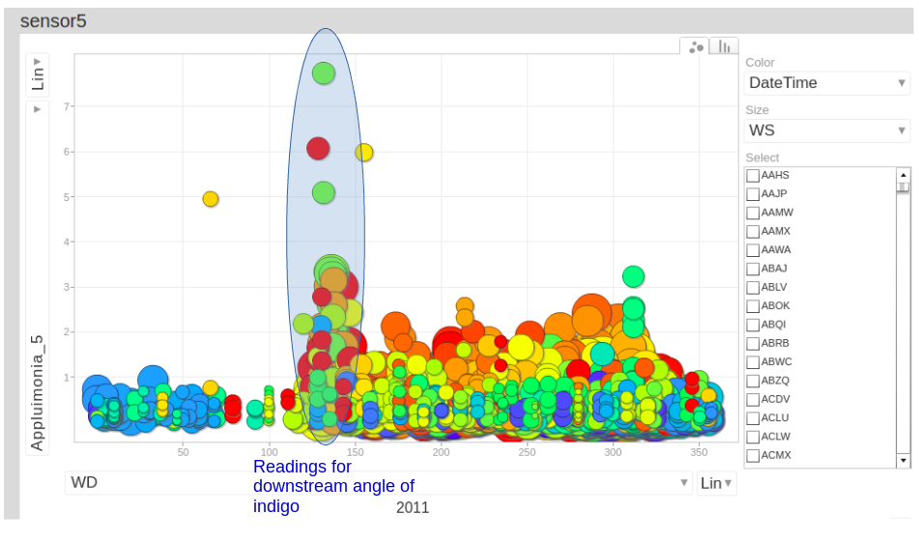Check the AAHS checkbox
The image size is (919, 543).
click(753, 176)
